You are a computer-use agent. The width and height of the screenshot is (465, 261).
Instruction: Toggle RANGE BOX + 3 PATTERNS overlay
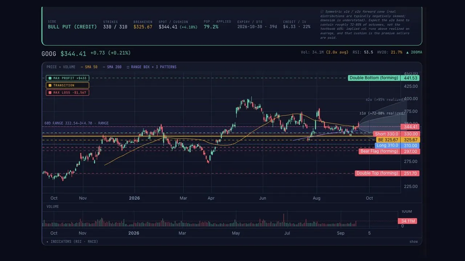click(x=151, y=67)
